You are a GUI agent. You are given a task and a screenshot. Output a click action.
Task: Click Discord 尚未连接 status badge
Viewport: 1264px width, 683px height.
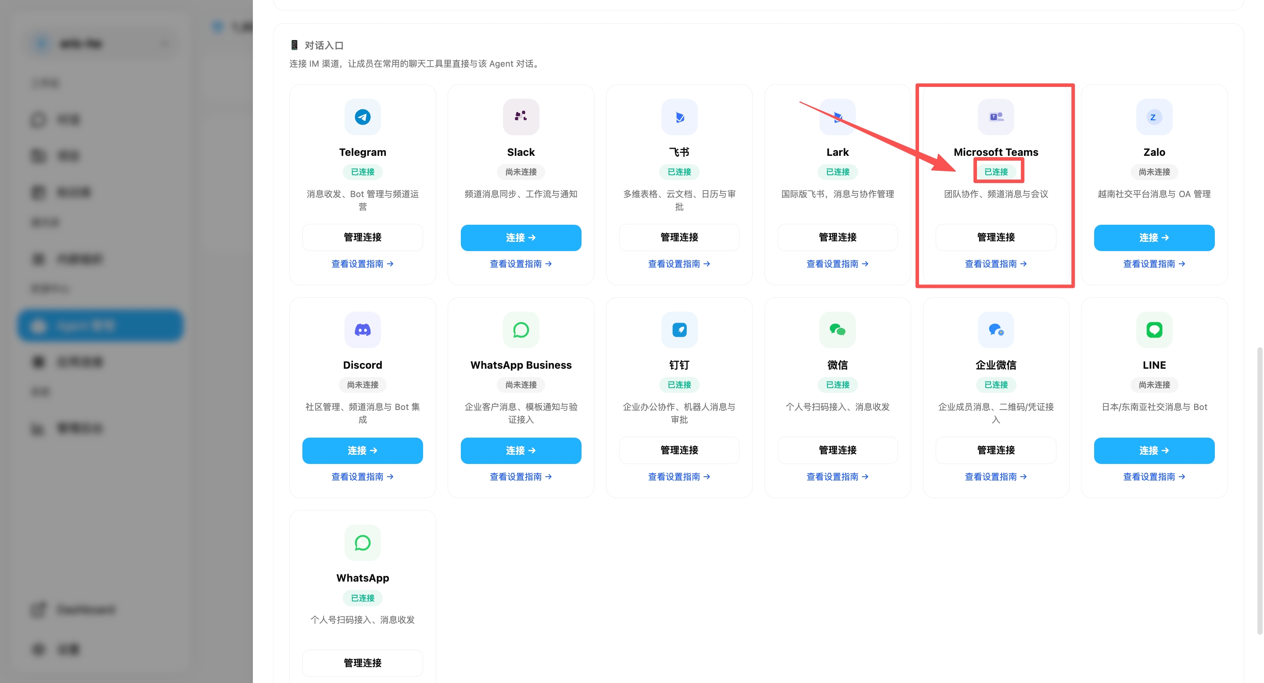click(x=363, y=385)
